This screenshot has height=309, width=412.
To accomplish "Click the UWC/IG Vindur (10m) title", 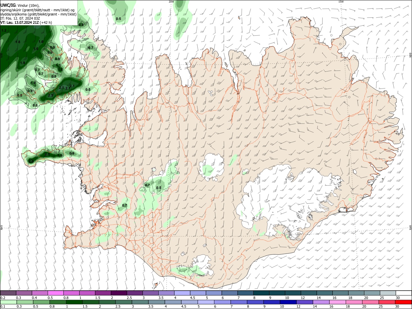I will pyautogui.click(x=20, y=5).
